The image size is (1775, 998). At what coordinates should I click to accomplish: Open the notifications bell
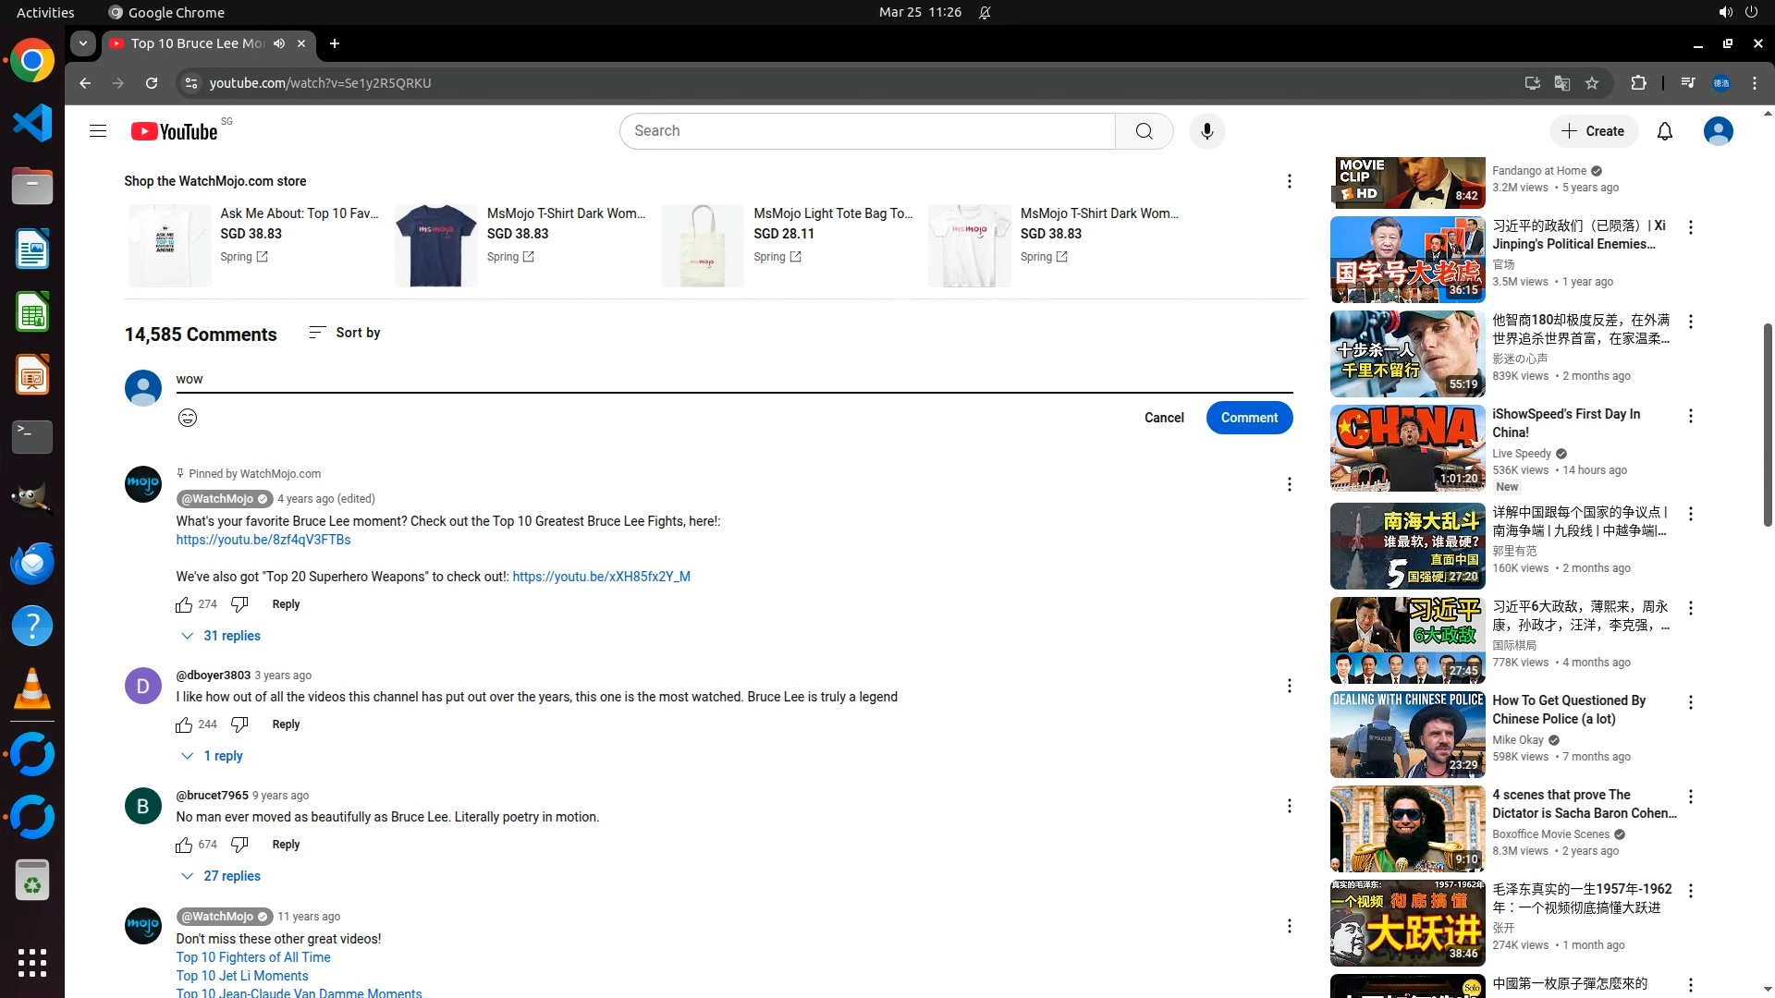(1664, 131)
